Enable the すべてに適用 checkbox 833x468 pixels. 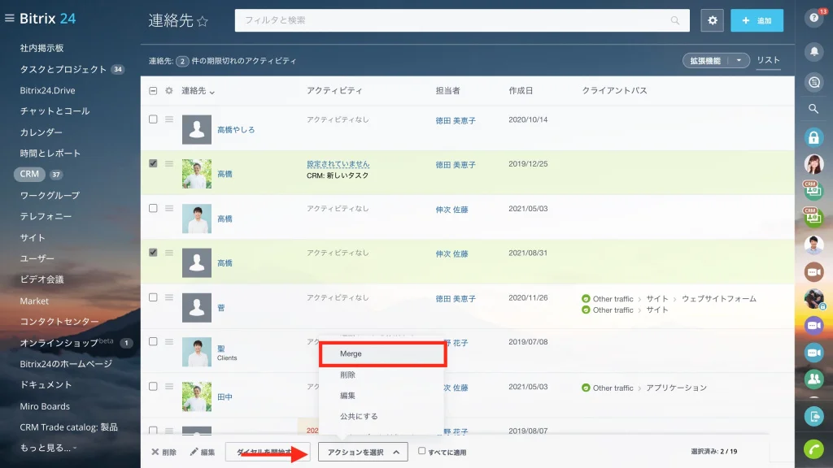click(422, 451)
